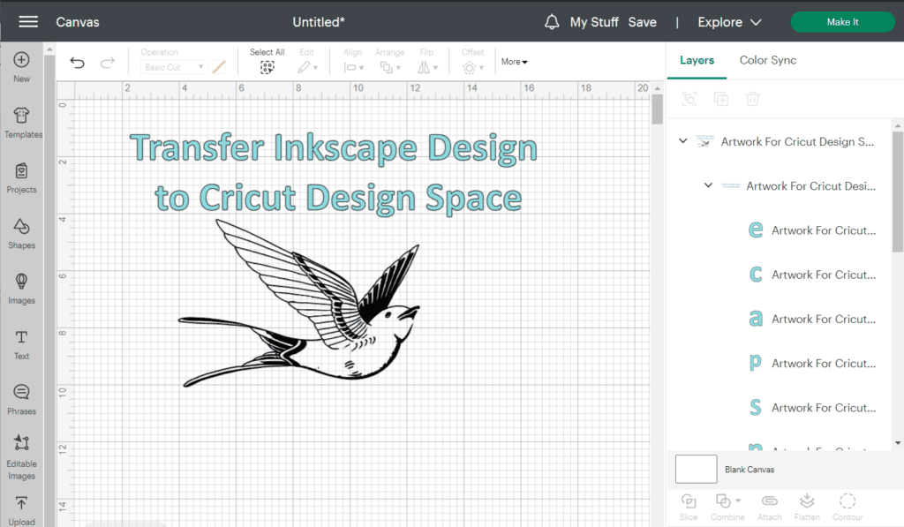Screen dimensions: 904x527
Task: Click the green Make It button
Action: point(842,22)
